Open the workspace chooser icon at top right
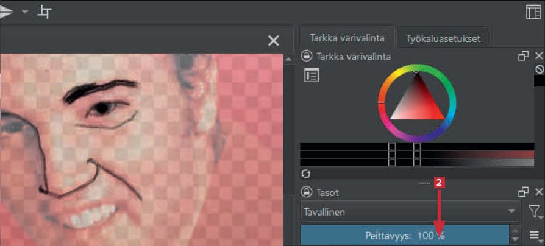The width and height of the screenshot is (545, 246). coord(533,12)
